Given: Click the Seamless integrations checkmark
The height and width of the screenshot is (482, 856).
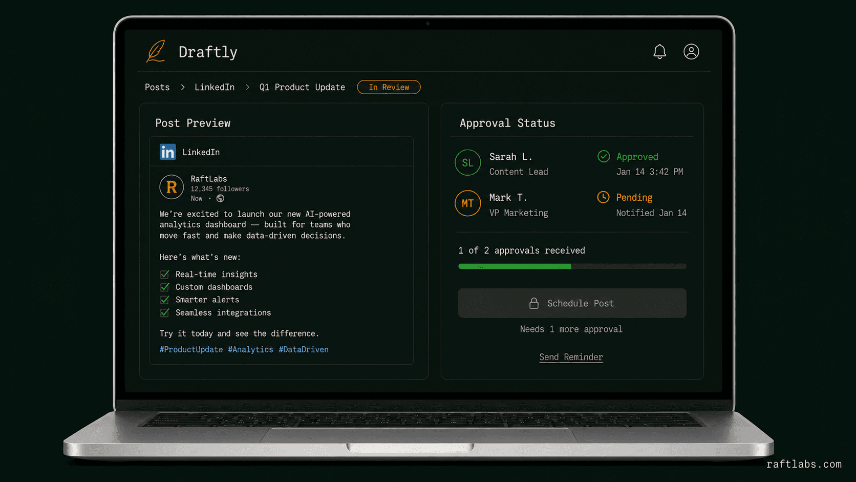Looking at the screenshot, I should [x=164, y=312].
